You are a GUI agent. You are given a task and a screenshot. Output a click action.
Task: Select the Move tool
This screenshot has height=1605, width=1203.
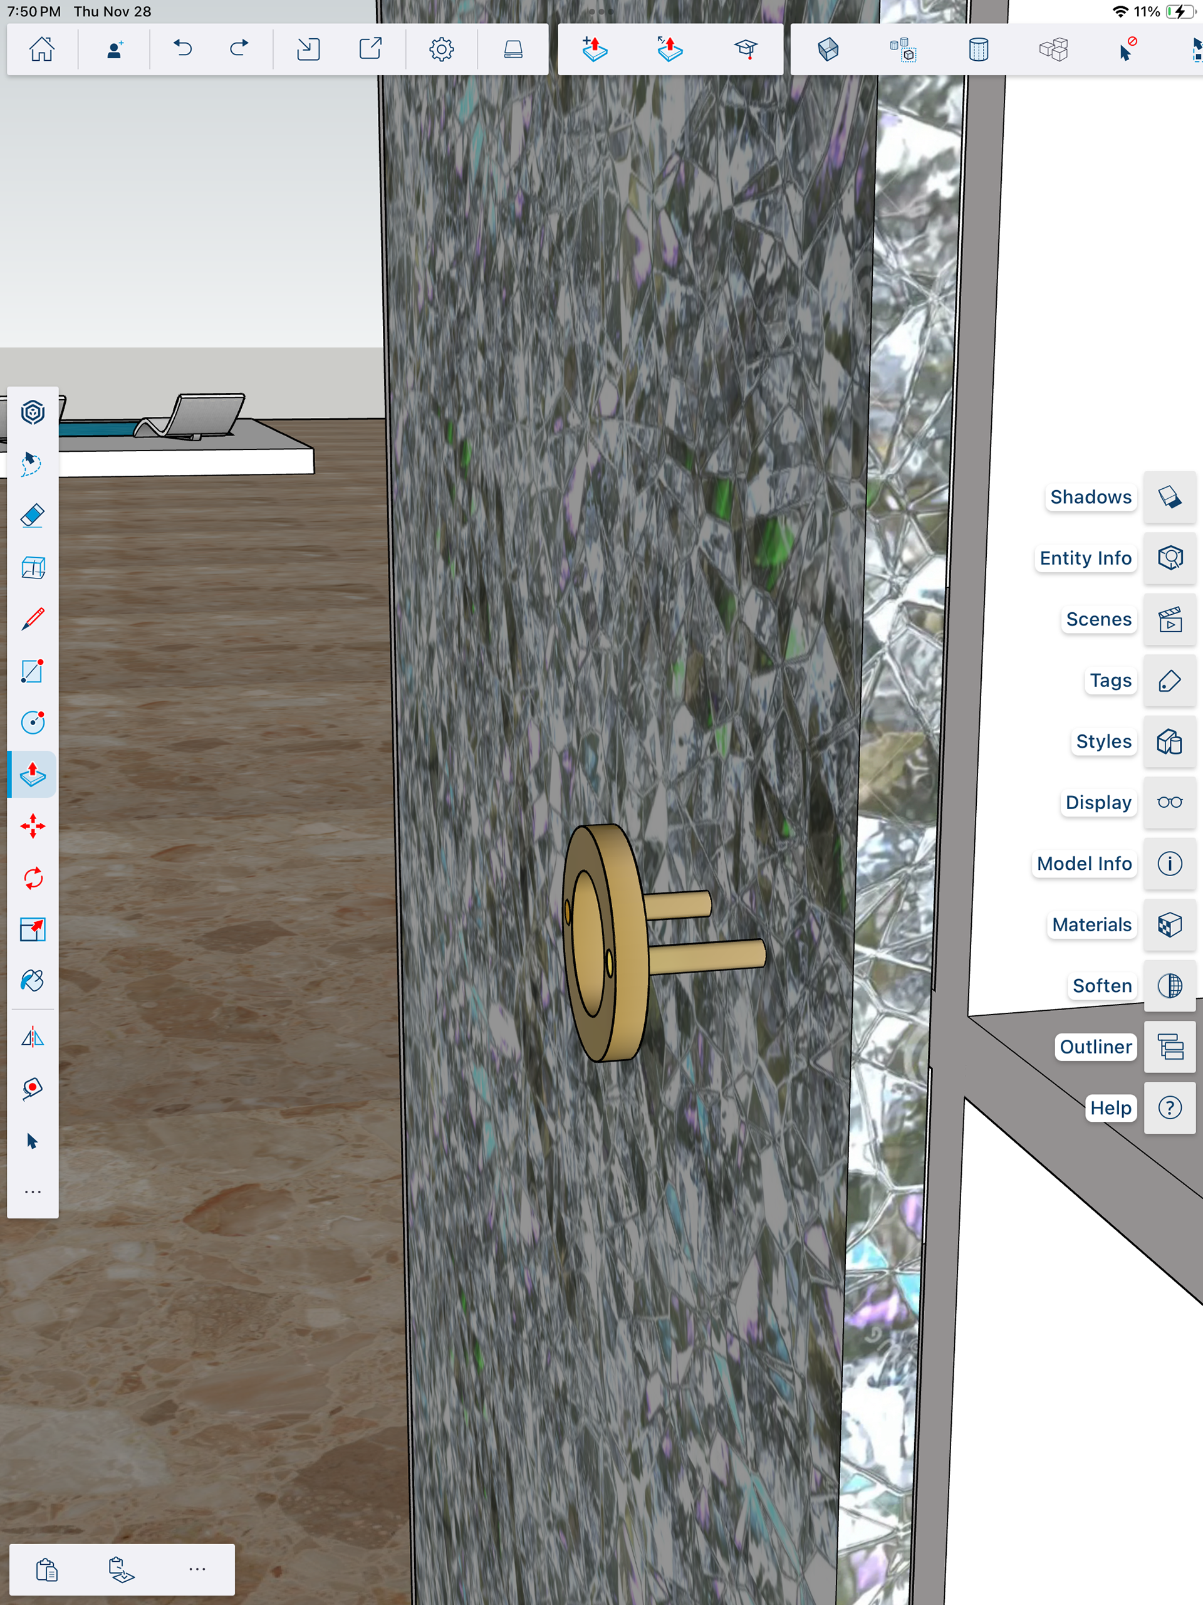[x=33, y=827]
